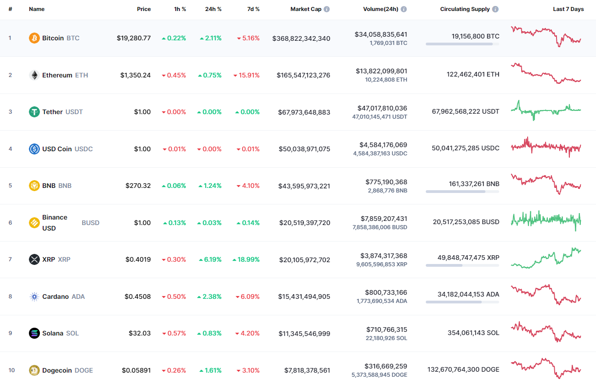Sort the list by Name column

37,9
